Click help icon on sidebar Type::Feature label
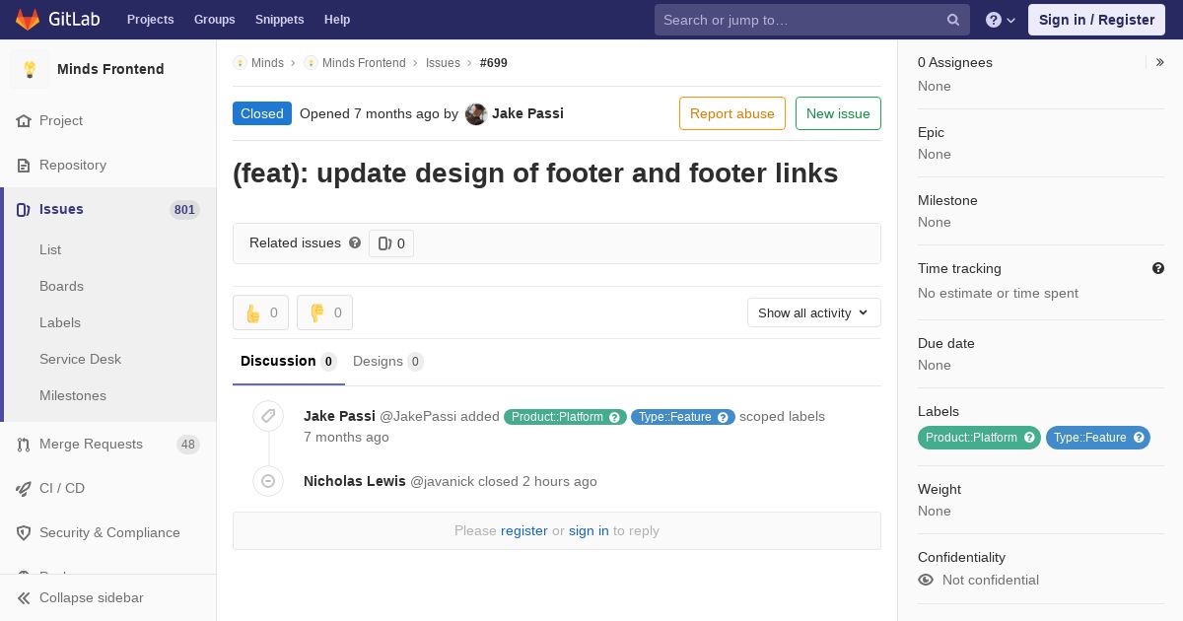The image size is (1183, 621). pyautogui.click(x=1139, y=438)
